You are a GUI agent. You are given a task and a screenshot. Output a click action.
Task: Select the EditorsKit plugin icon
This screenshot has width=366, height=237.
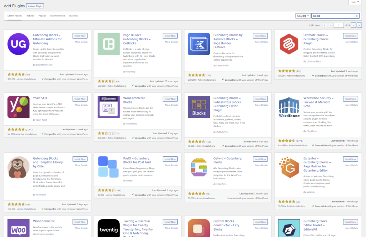[289, 228]
